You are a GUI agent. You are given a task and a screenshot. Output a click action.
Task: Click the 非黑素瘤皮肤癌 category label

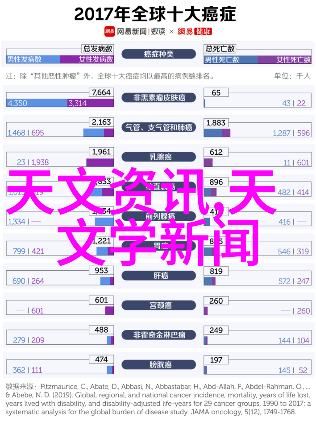coord(159,98)
